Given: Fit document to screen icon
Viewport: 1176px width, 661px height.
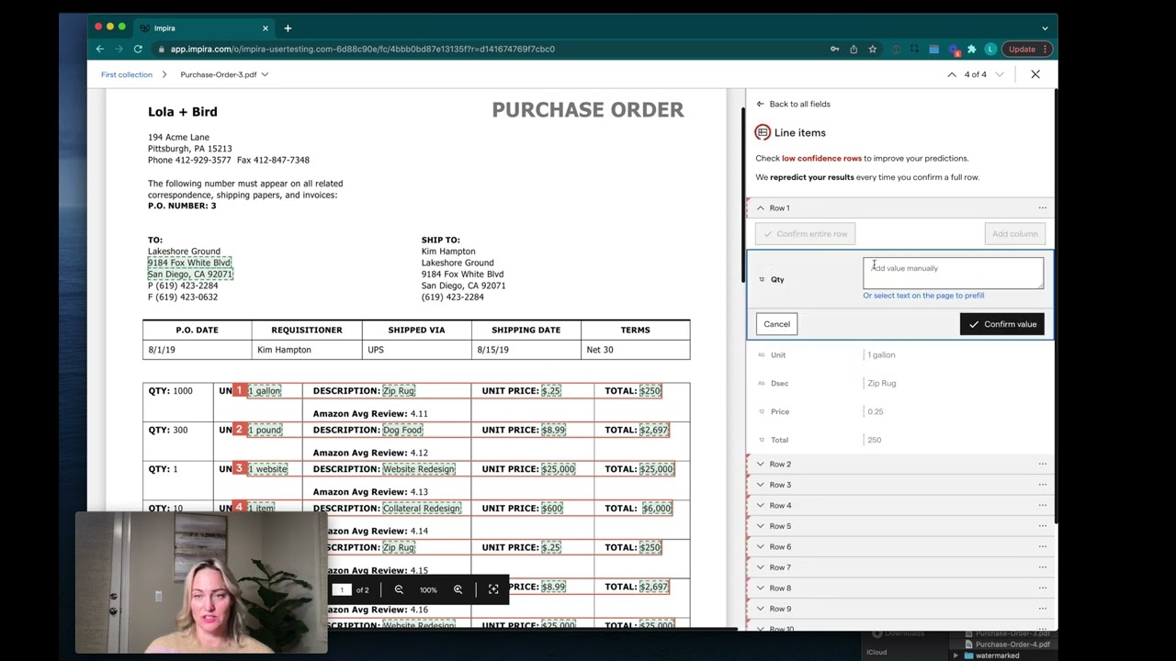Looking at the screenshot, I should tap(493, 589).
